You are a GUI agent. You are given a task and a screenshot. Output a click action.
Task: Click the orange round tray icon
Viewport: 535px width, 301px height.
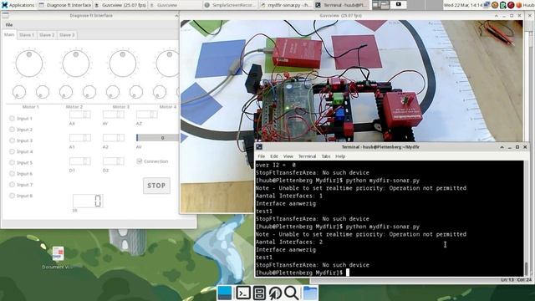pos(519,5)
